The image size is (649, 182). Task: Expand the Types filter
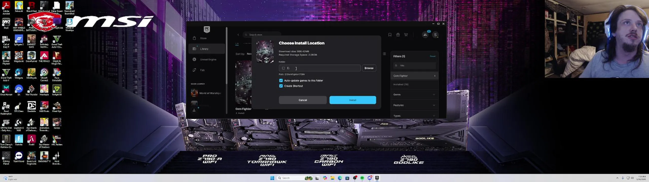(414, 116)
